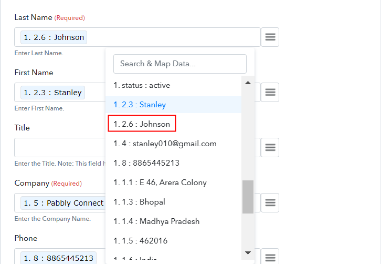Choose '1. 2.3 : Stanley' in the dropdown list

click(140, 105)
